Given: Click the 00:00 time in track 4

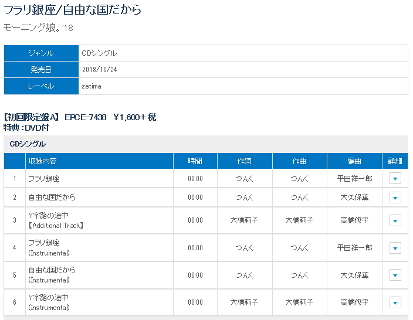Looking at the screenshot, I should (x=195, y=248).
